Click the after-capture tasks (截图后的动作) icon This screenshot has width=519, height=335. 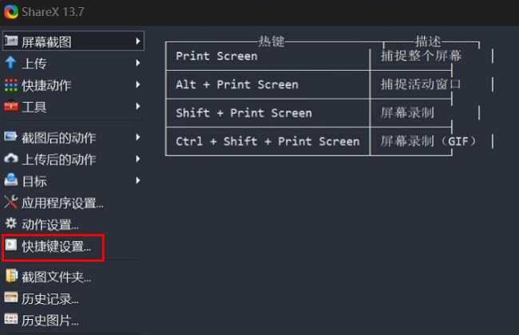(11, 137)
